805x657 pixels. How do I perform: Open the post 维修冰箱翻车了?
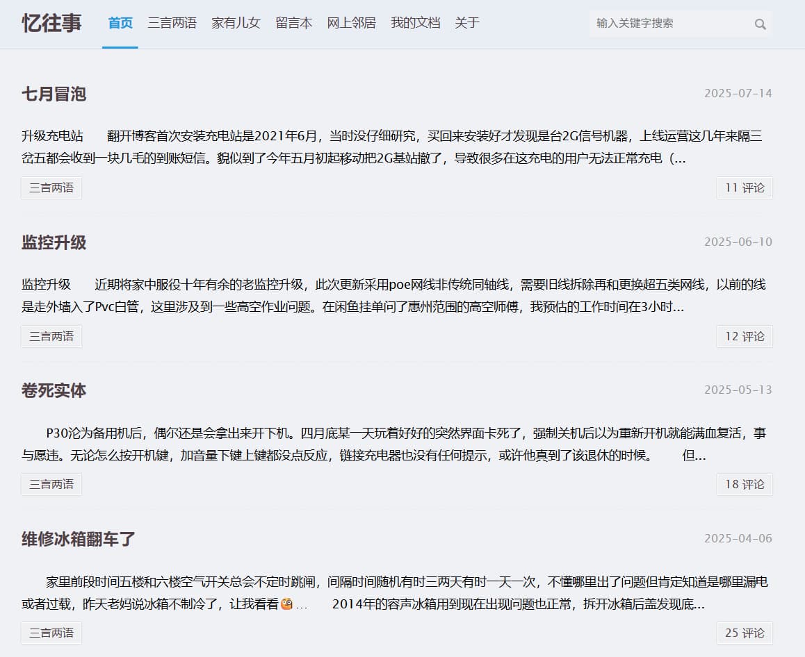[x=77, y=539]
